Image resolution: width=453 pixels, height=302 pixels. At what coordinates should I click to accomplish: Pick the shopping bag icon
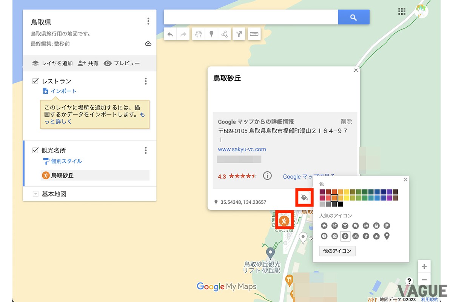pyautogui.click(x=376, y=226)
